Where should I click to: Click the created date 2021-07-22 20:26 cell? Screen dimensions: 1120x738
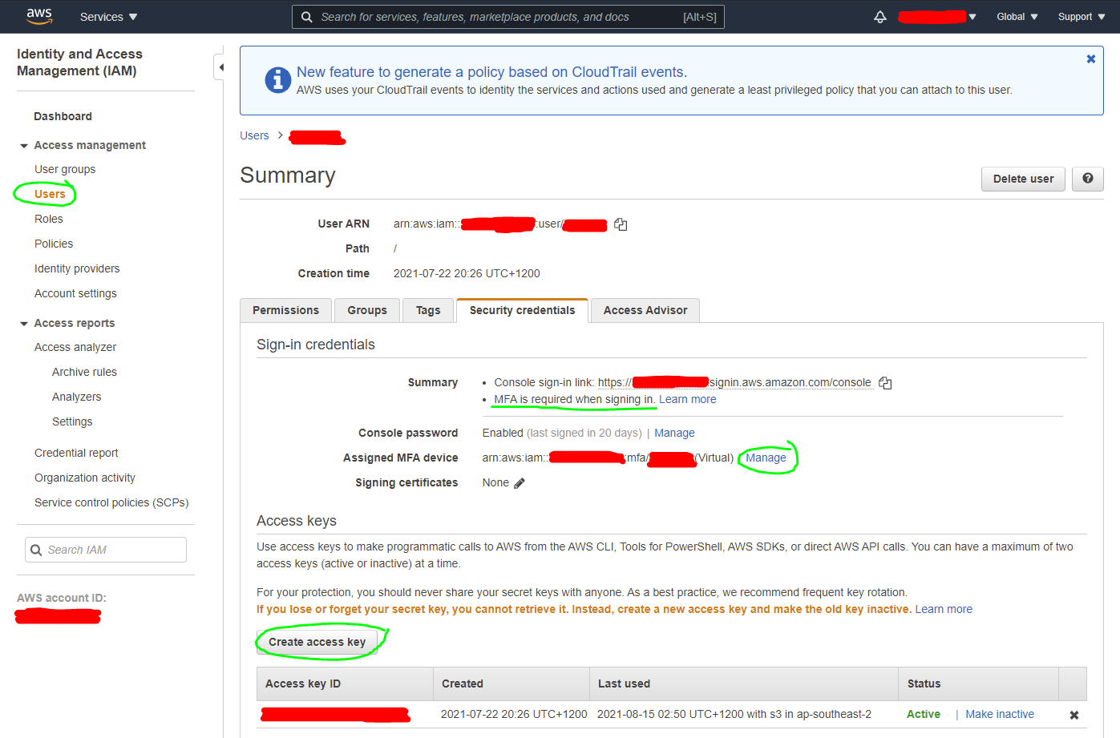click(514, 714)
